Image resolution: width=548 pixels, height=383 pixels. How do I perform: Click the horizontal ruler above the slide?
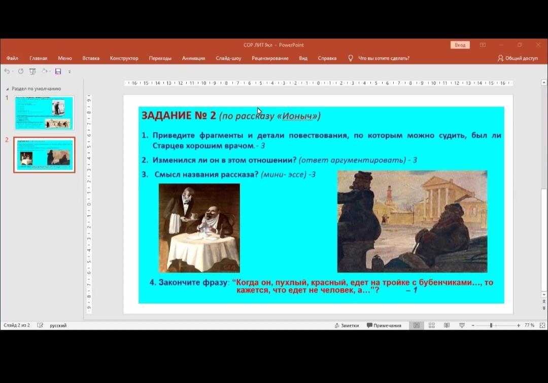tap(318, 83)
